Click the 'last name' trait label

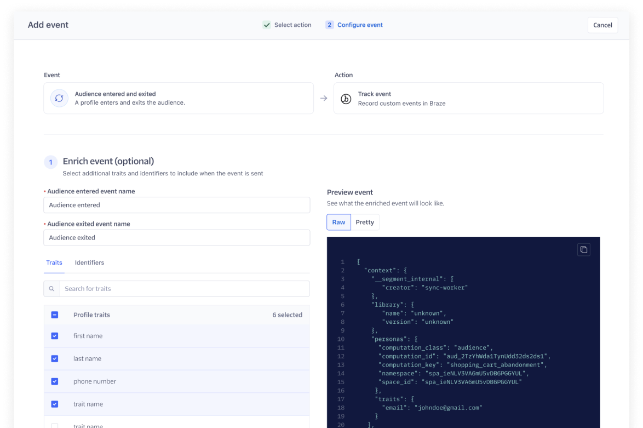87,358
